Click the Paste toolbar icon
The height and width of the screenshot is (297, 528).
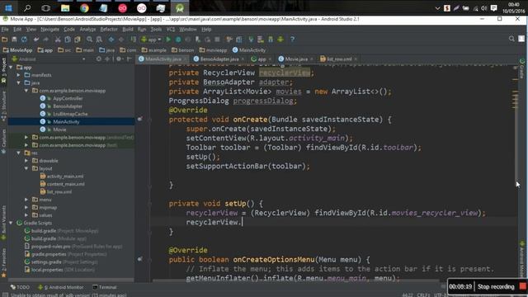coord(78,40)
